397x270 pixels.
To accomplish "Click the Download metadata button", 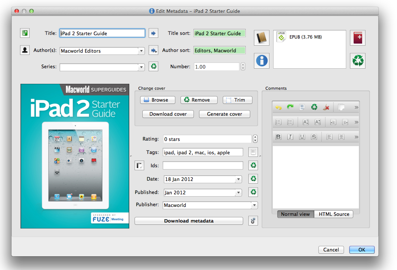I will point(189,221).
